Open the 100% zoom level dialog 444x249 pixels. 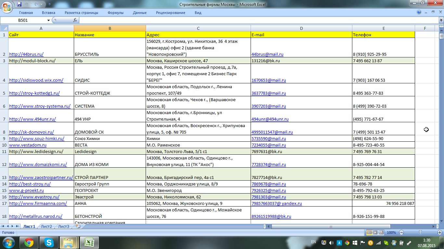pos(391,232)
